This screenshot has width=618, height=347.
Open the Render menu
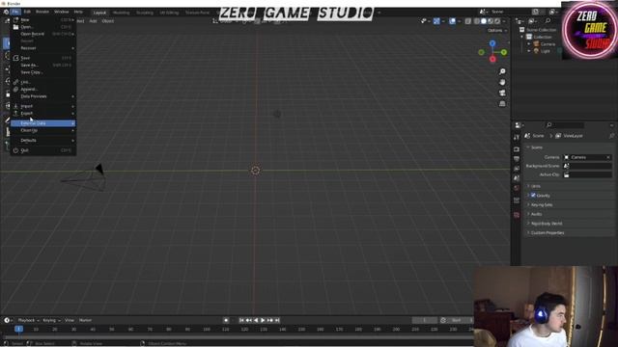[x=42, y=12]
